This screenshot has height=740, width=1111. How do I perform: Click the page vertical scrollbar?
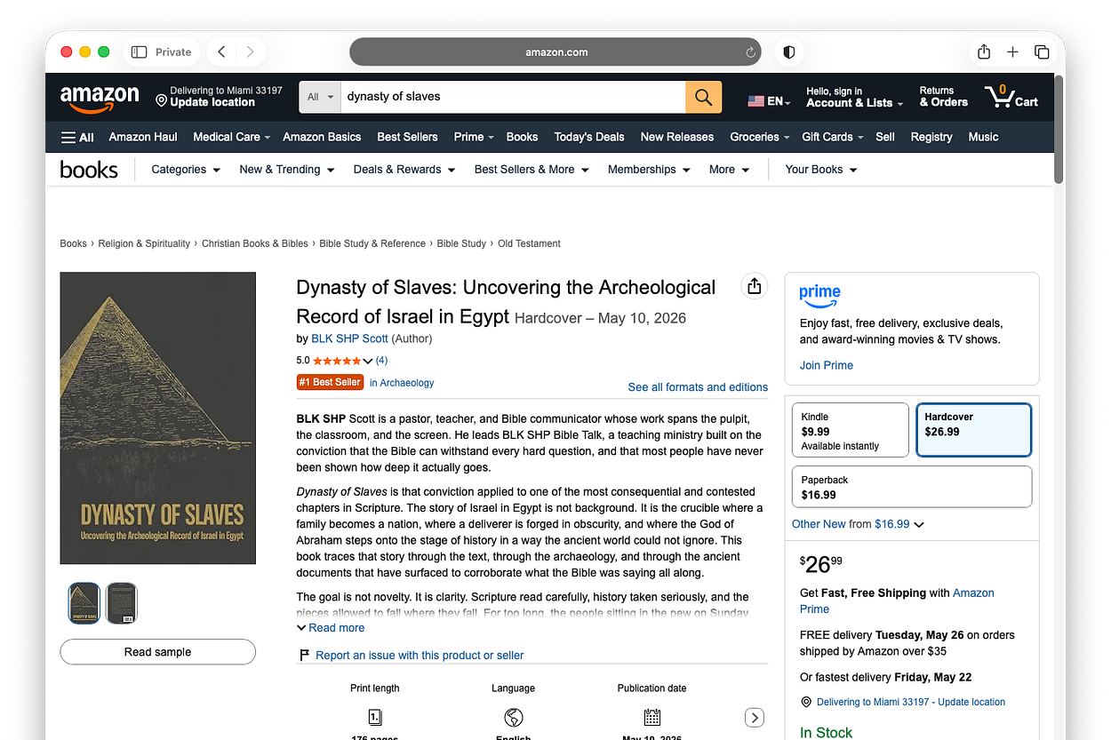pos(1059,129)
